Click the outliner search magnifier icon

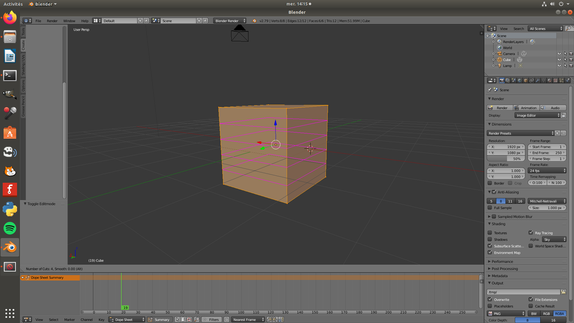pyautogui.click(x=568, y=28)
